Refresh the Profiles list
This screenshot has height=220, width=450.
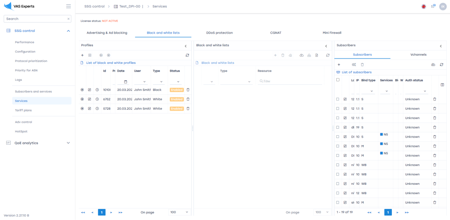coord(187,55)
